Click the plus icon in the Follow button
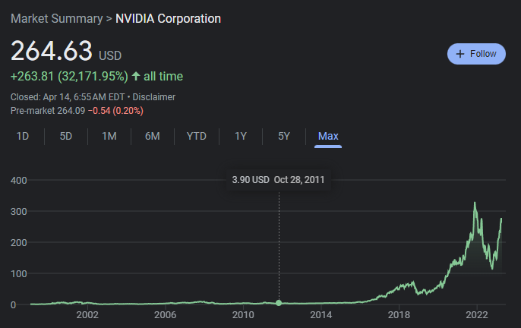Screen dimensions: 521x328 tap(459, 54)
